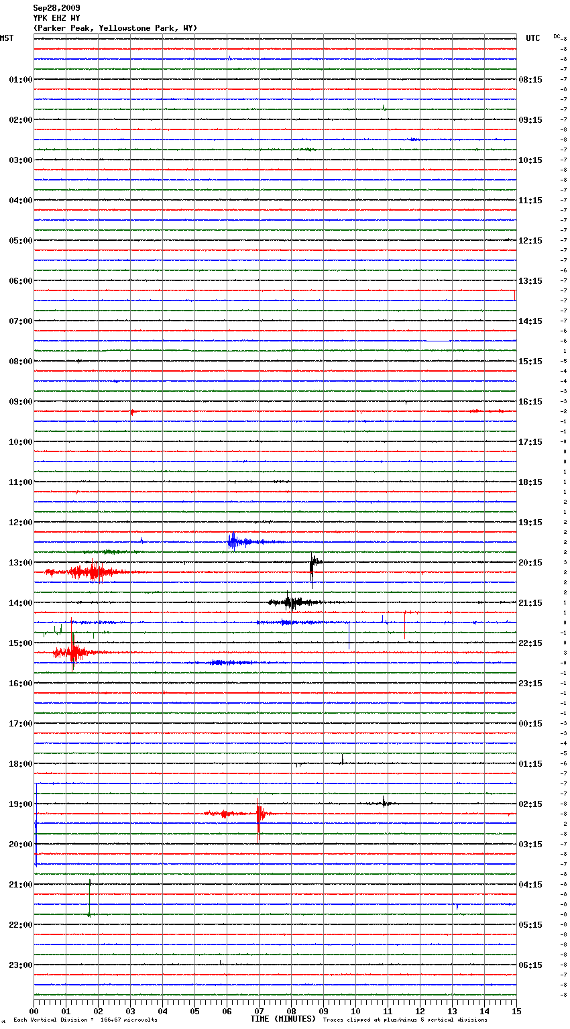The width and height of the screenshot is (570, 1029).
Task: Select the 22:00 MST time label
Action: [21, 925]
